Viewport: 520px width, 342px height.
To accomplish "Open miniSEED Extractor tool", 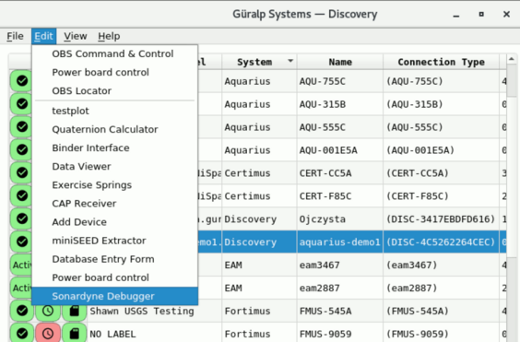I will (x=114, y=241).
